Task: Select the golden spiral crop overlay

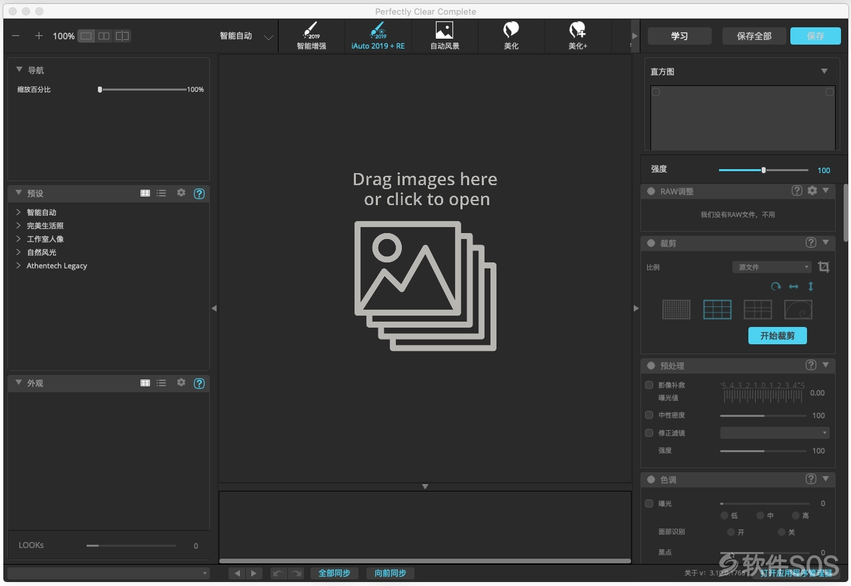Action: [798, 310]
